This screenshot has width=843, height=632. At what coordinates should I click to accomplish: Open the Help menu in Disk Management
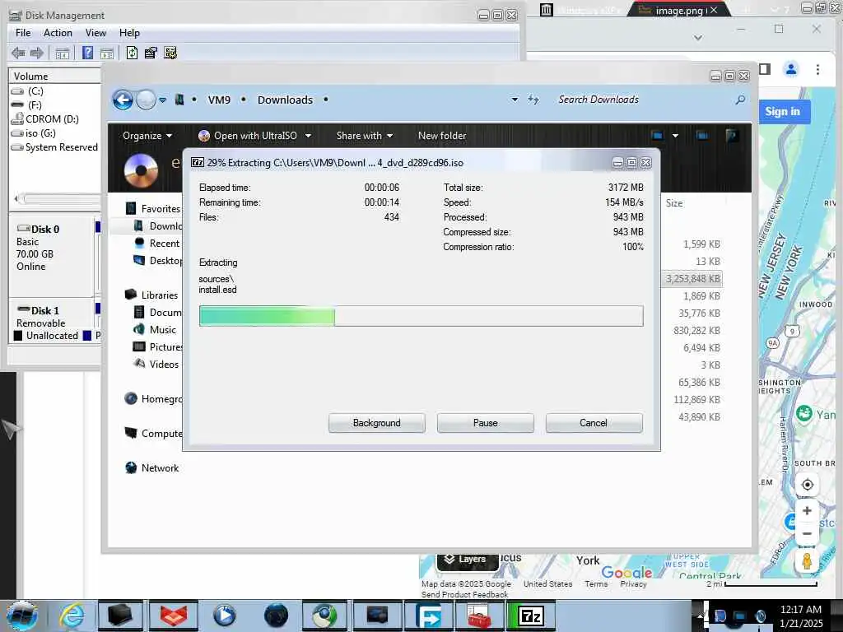[x=129, y=33]
